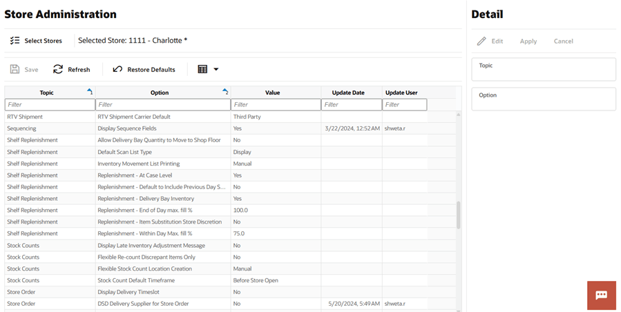Image resolution: width=621 pixels, height=312 pixels.
Task: Click the Update User filter field
Action: 404,104
